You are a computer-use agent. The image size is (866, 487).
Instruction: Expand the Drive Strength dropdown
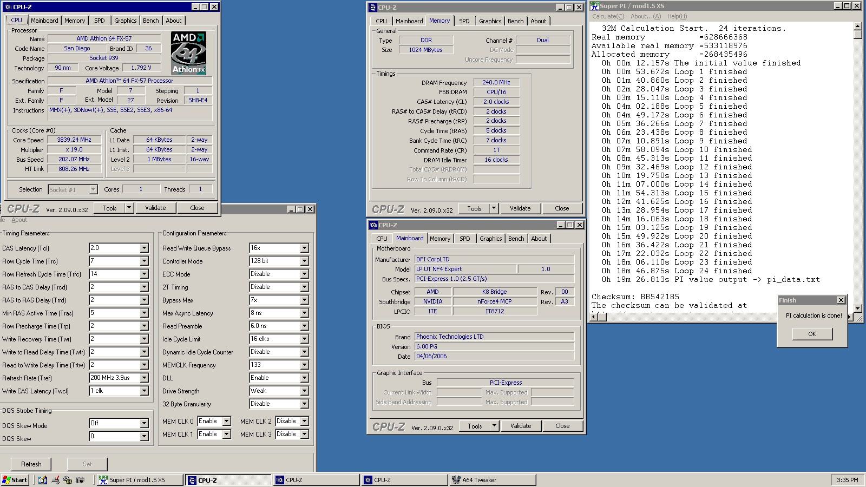coord(304,391)
